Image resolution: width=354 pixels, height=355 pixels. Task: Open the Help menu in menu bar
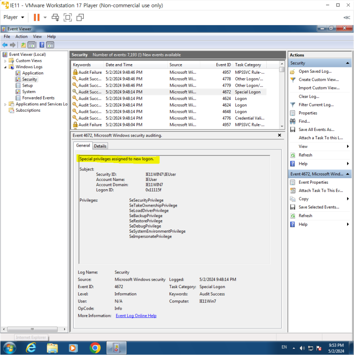tap(51, 37)
